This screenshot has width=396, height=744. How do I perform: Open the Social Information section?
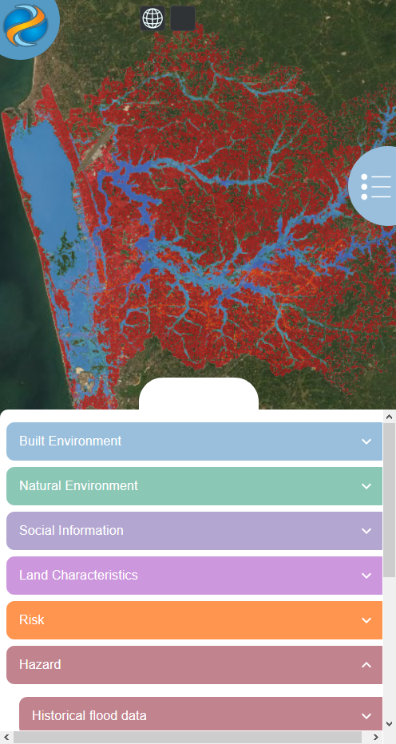[194, 531]
